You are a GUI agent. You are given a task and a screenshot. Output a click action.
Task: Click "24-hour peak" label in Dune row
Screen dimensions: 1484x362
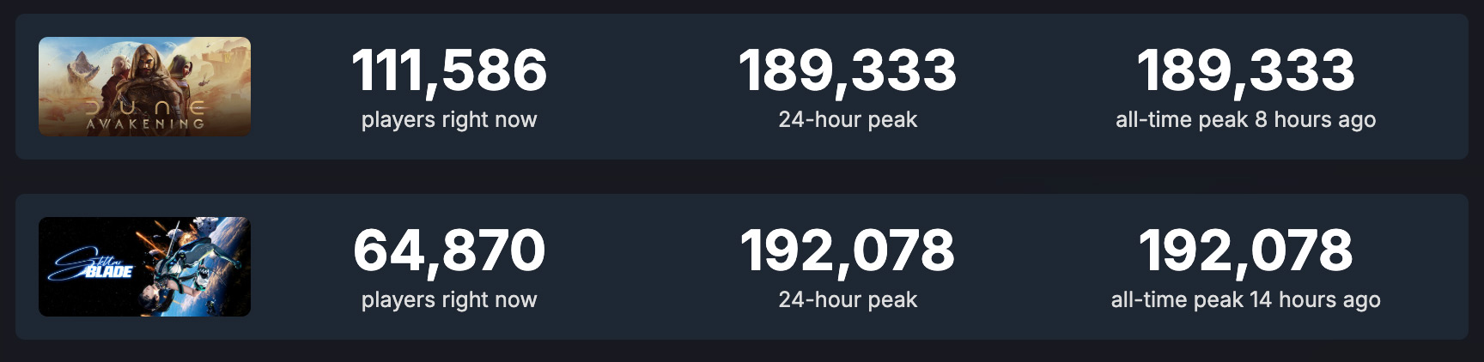[x=848, y=120]
